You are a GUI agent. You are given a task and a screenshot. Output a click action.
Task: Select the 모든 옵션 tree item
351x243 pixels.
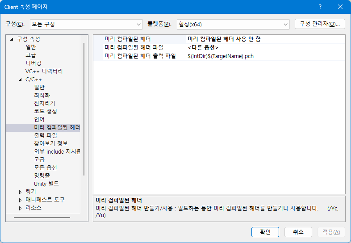click(x=46, y=168)
